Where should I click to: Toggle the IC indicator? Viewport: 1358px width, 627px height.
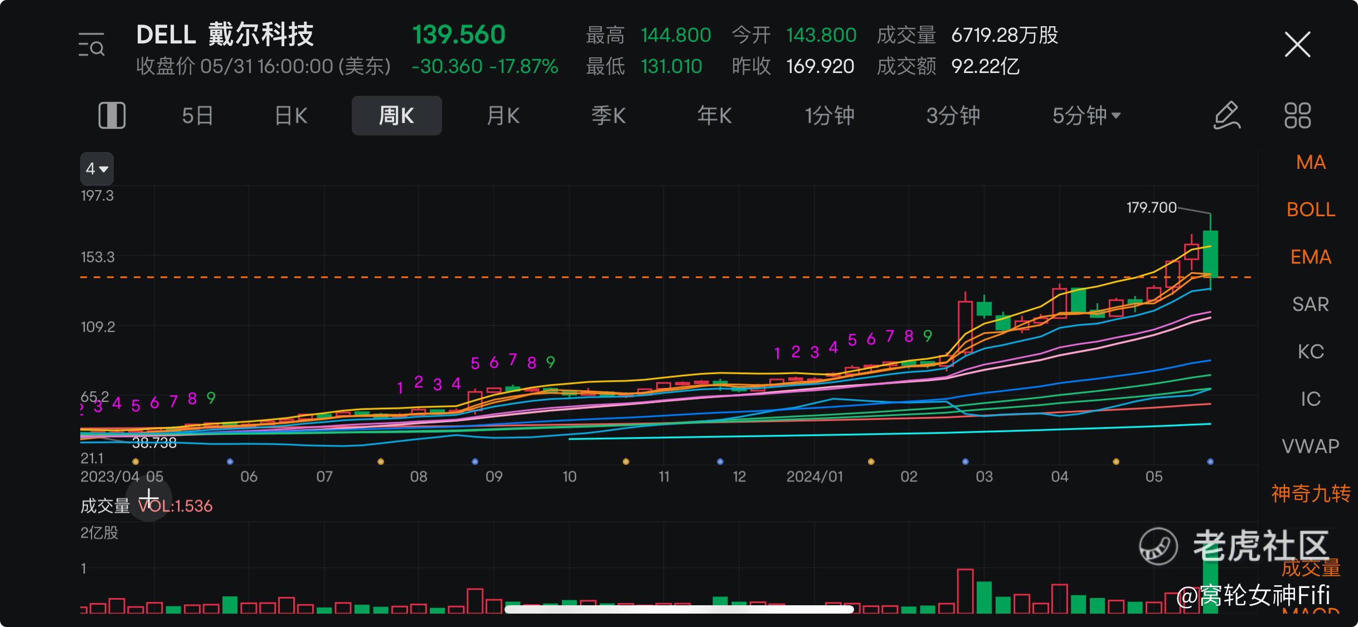[1311, 399]
